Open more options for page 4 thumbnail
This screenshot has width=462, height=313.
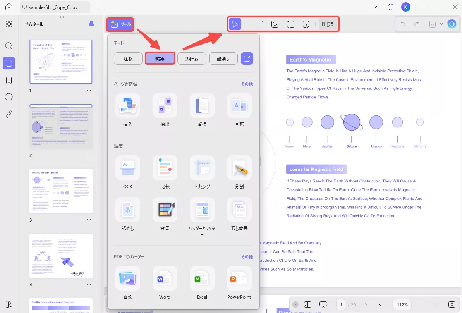pos(89,285)
